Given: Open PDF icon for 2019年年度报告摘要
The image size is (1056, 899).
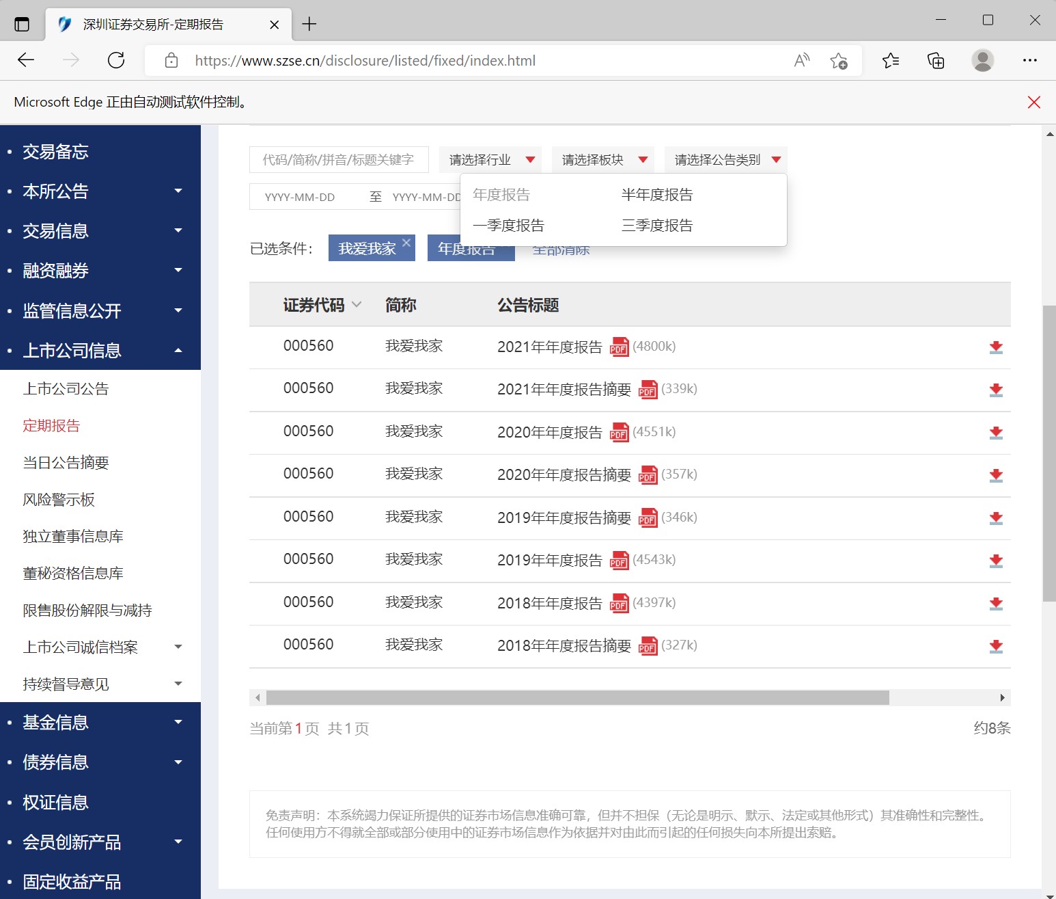Looking at the screenshot, I should (648, 518).
